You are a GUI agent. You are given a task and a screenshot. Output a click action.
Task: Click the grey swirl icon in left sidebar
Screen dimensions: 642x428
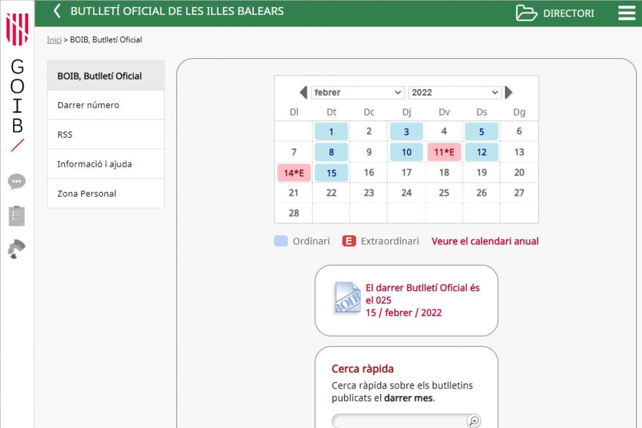(16, 249)
